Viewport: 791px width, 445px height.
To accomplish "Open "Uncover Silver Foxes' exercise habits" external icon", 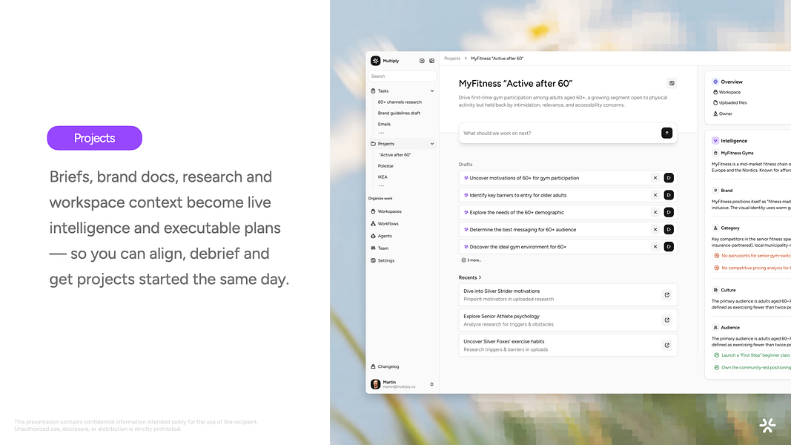I will coord(667,345).
